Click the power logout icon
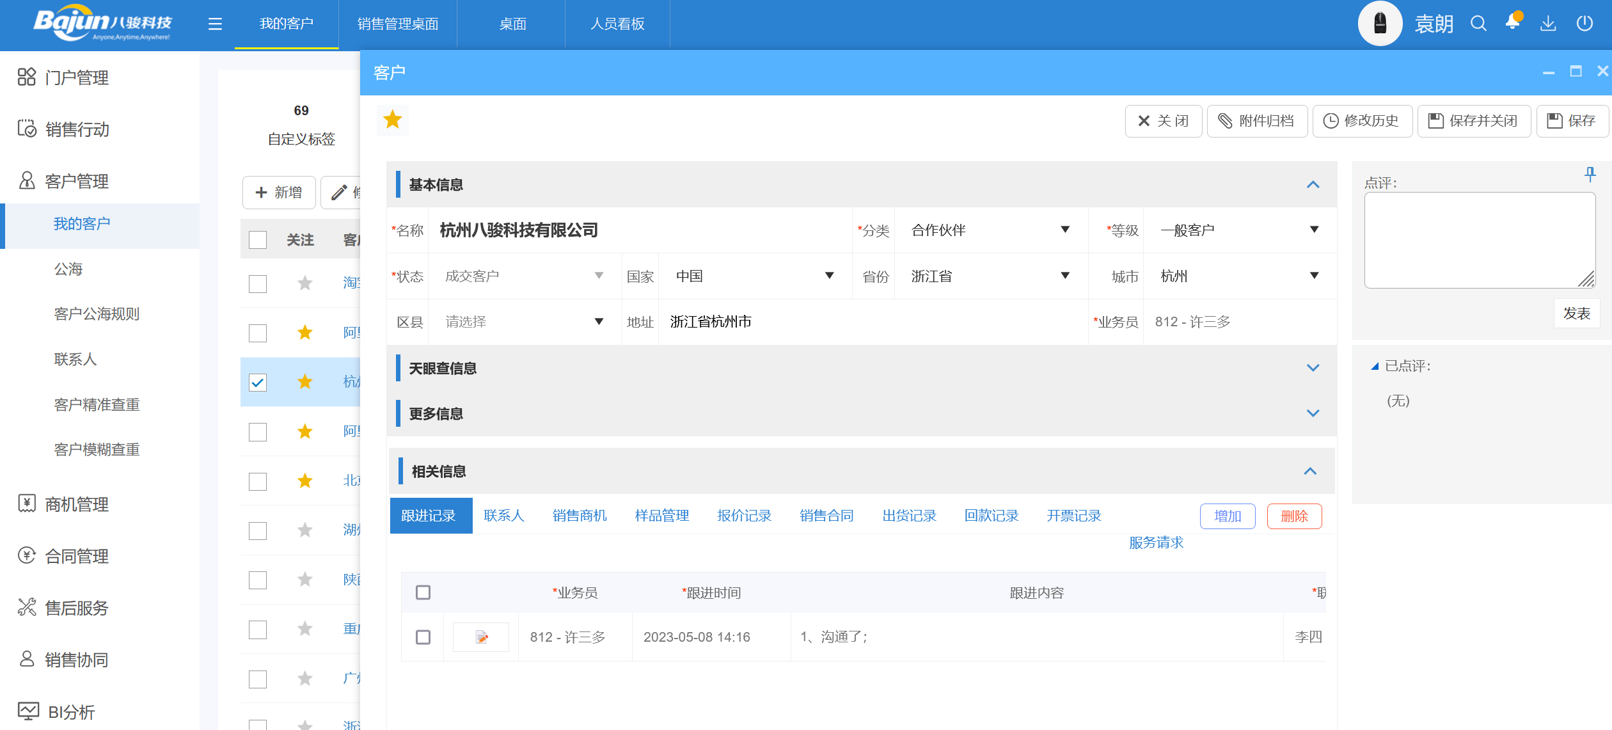Image resolution: width=1612 pixels, height=730 pixels. 1584,24
